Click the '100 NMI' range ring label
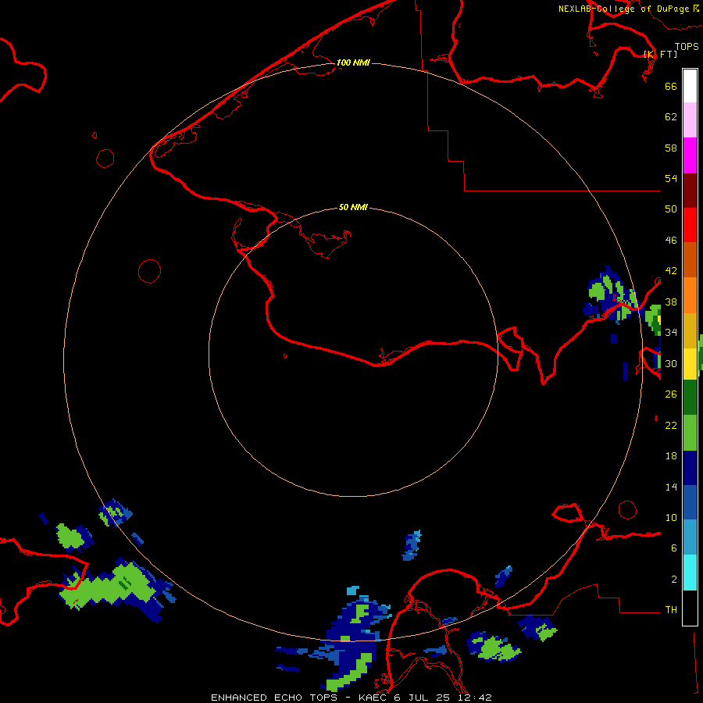This screenshot has width=703, height=703. [353, 62]
